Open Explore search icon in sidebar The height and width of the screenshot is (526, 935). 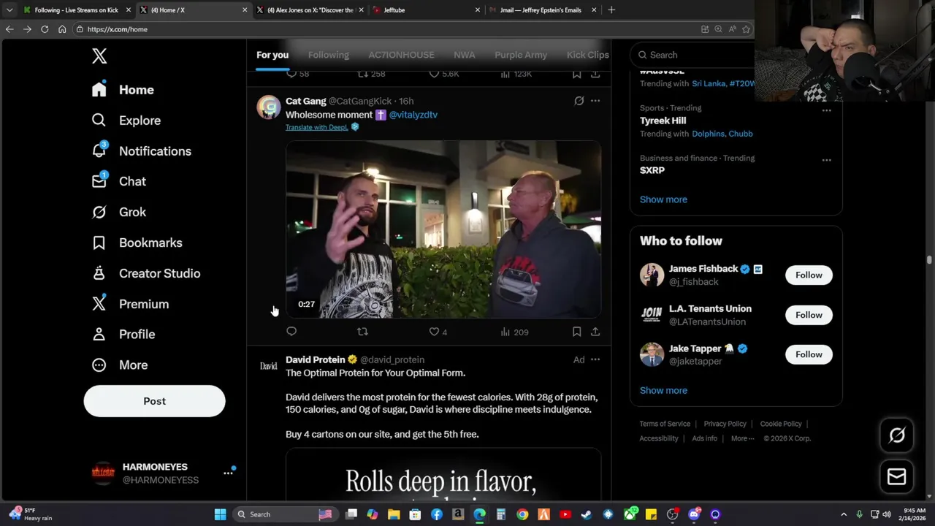[99, 120]
